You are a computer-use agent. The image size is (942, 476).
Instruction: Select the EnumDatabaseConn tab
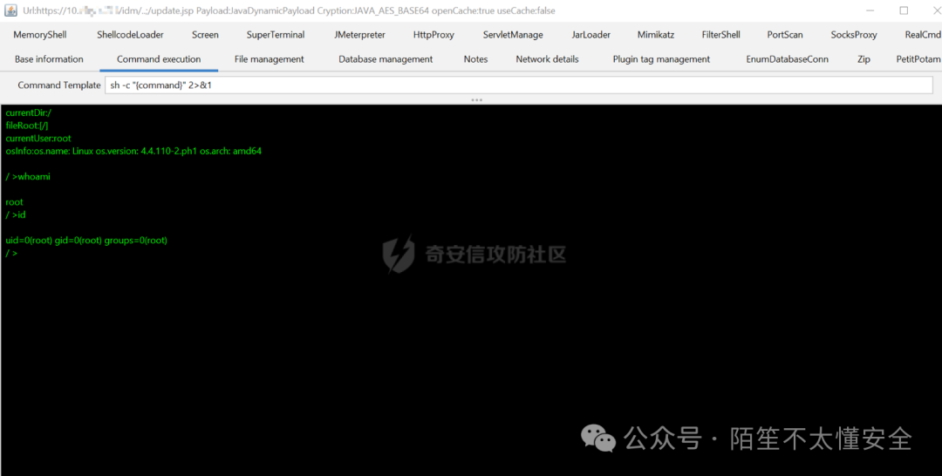pos(787,58)
